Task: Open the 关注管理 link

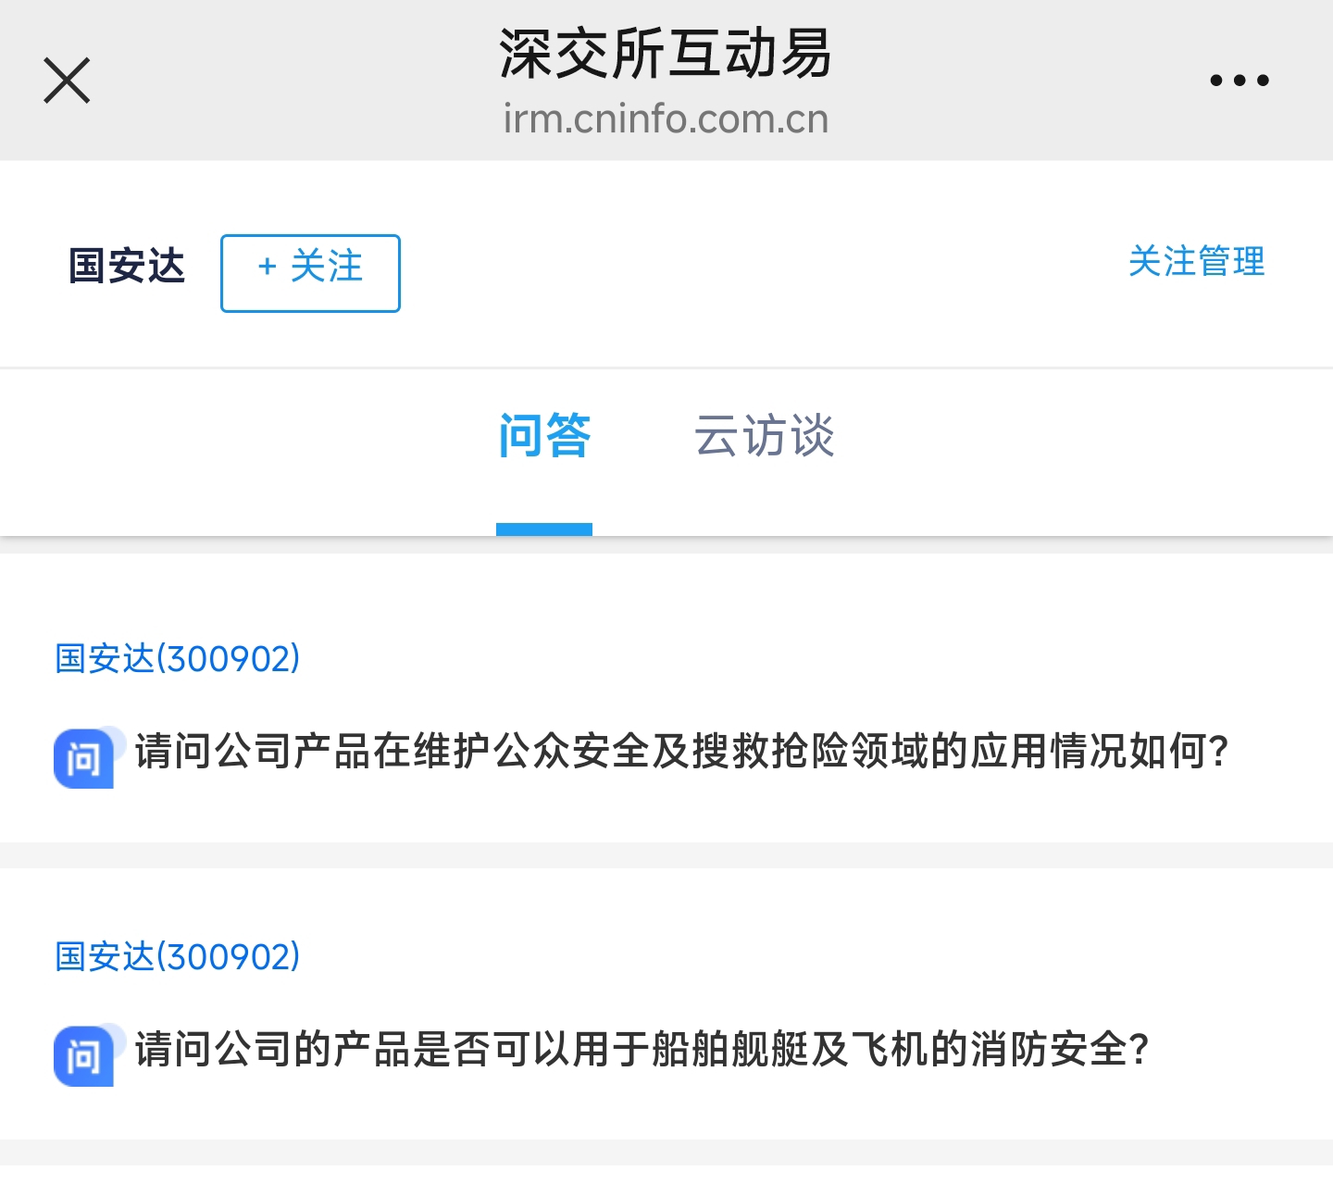Action: (x=1196, y=262)
